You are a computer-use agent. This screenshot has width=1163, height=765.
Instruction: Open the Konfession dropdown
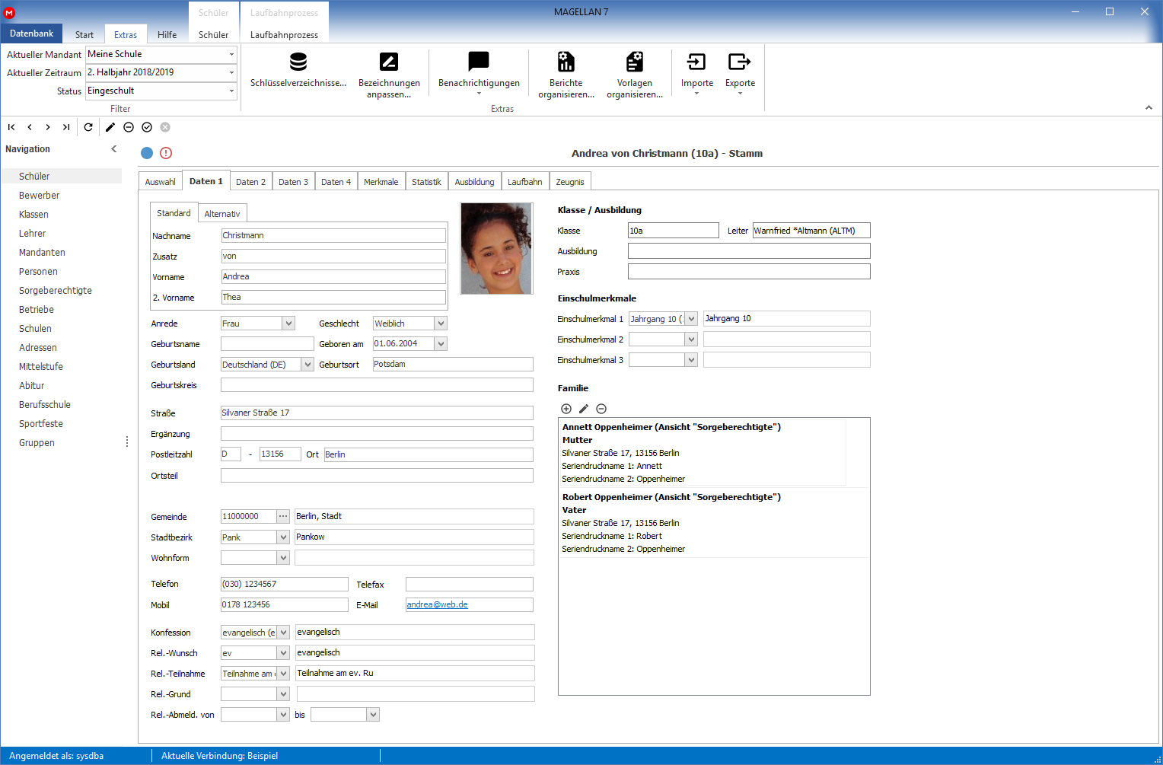[x=283, y=633]
